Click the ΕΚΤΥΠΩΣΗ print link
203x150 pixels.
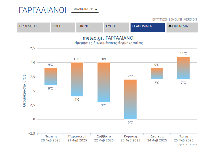160,19
